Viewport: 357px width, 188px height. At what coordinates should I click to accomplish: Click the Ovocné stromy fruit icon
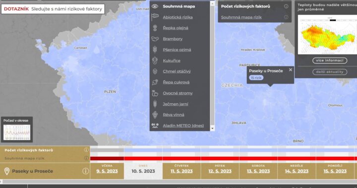coord(155,93)
